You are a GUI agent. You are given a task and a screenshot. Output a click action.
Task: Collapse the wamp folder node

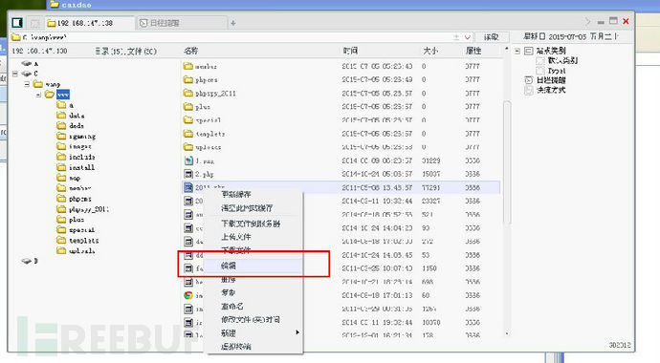[x=27, y=84]
